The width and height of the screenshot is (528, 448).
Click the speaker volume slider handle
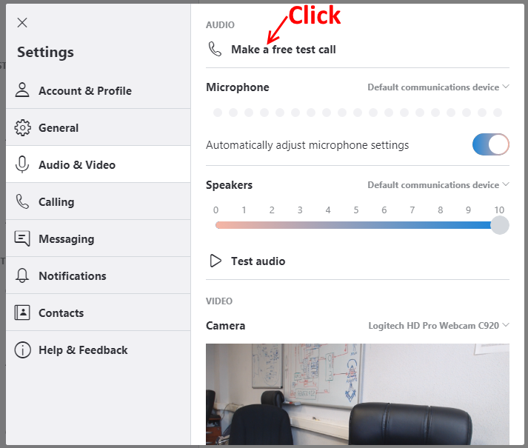click(x=499, y=225)
